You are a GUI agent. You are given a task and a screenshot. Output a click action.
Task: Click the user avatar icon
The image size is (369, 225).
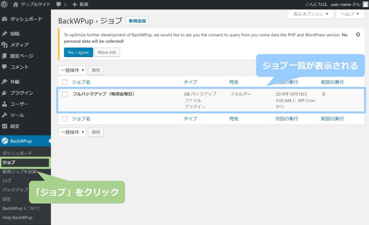coord(365,4)
